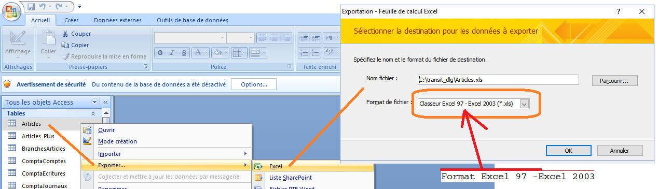Open the Format de fichier dropdown
Screen dimensions: 658x189
[x=524, y=104]
